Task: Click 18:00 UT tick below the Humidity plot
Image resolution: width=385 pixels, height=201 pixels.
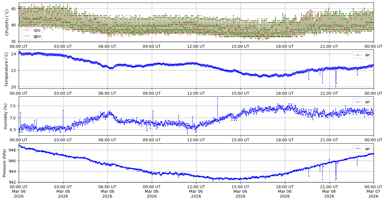Action: click(285, 140)
